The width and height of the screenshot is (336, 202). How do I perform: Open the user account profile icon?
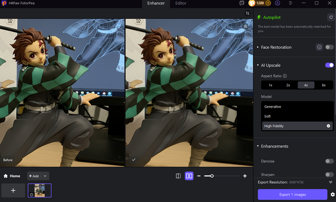[278, 3]
